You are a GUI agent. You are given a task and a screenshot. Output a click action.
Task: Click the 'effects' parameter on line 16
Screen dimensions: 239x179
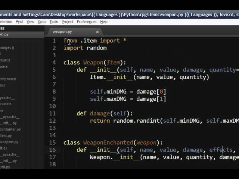(221, 150)
